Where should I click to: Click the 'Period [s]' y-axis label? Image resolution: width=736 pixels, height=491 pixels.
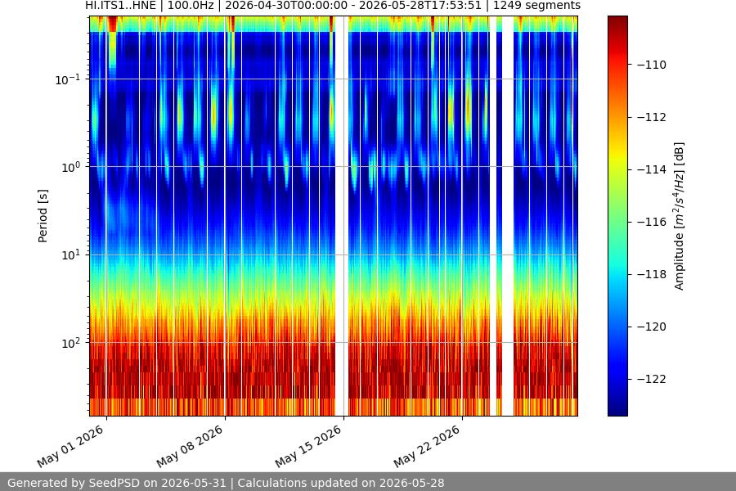pyautogui.click(x=43, y=216)
